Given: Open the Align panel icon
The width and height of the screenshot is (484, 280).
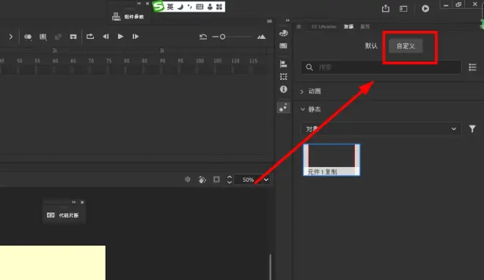Looking at the screenshot, I should [x=283, y=64].
